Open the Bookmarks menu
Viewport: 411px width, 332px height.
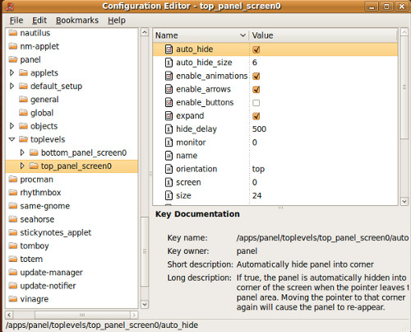coord(77,21)
